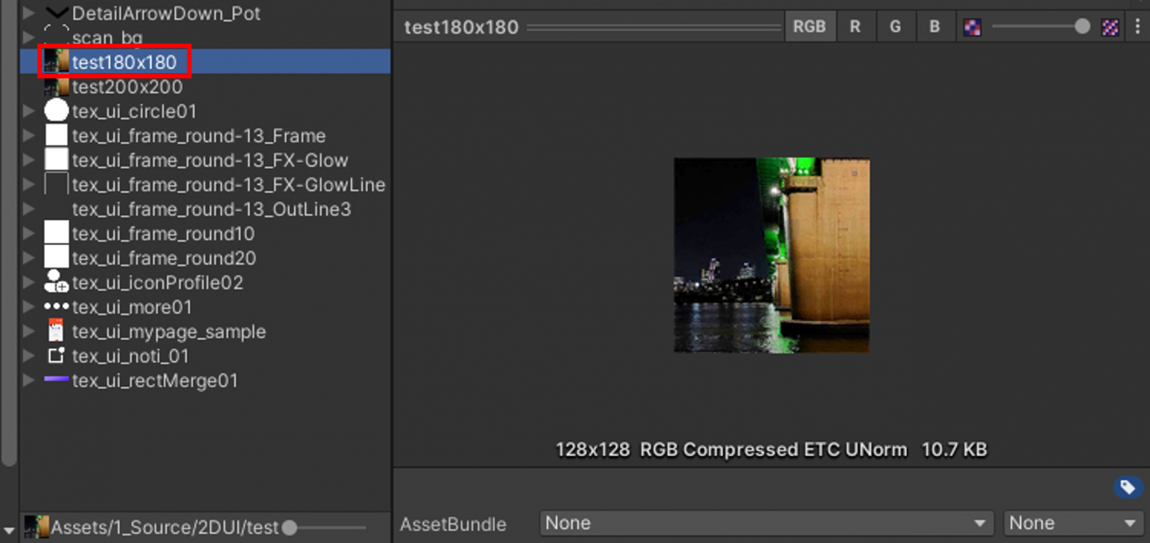Screen dimensions: 1150x543
Task: Select the test180x180 texture thumbnail icon
Action: [56, 62]
